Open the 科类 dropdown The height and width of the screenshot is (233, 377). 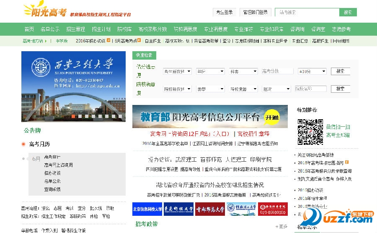coord(243,71)
